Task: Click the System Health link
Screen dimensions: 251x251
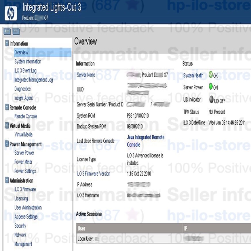Action: [x=193, y=75]
